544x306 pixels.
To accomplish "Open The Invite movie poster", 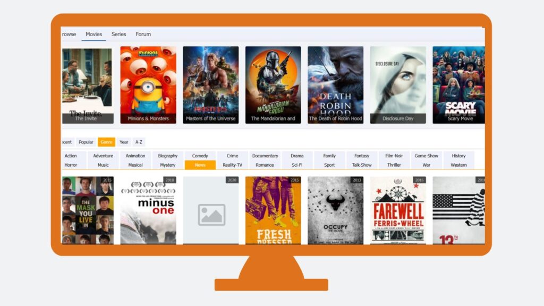I will pyautogui.click(x=88, y=86).
